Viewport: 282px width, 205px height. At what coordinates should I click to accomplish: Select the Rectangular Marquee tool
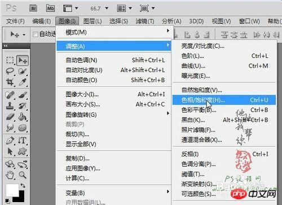(x=10, y=60)
